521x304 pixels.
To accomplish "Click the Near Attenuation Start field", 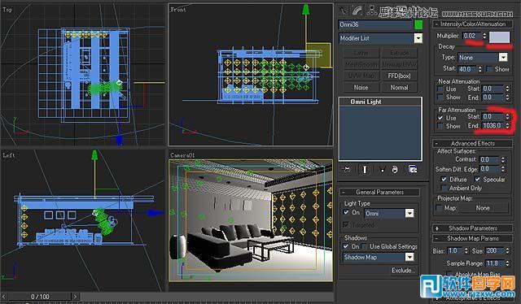I will click(493, 89).
